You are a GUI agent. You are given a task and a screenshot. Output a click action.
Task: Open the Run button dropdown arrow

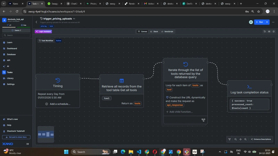267,22
